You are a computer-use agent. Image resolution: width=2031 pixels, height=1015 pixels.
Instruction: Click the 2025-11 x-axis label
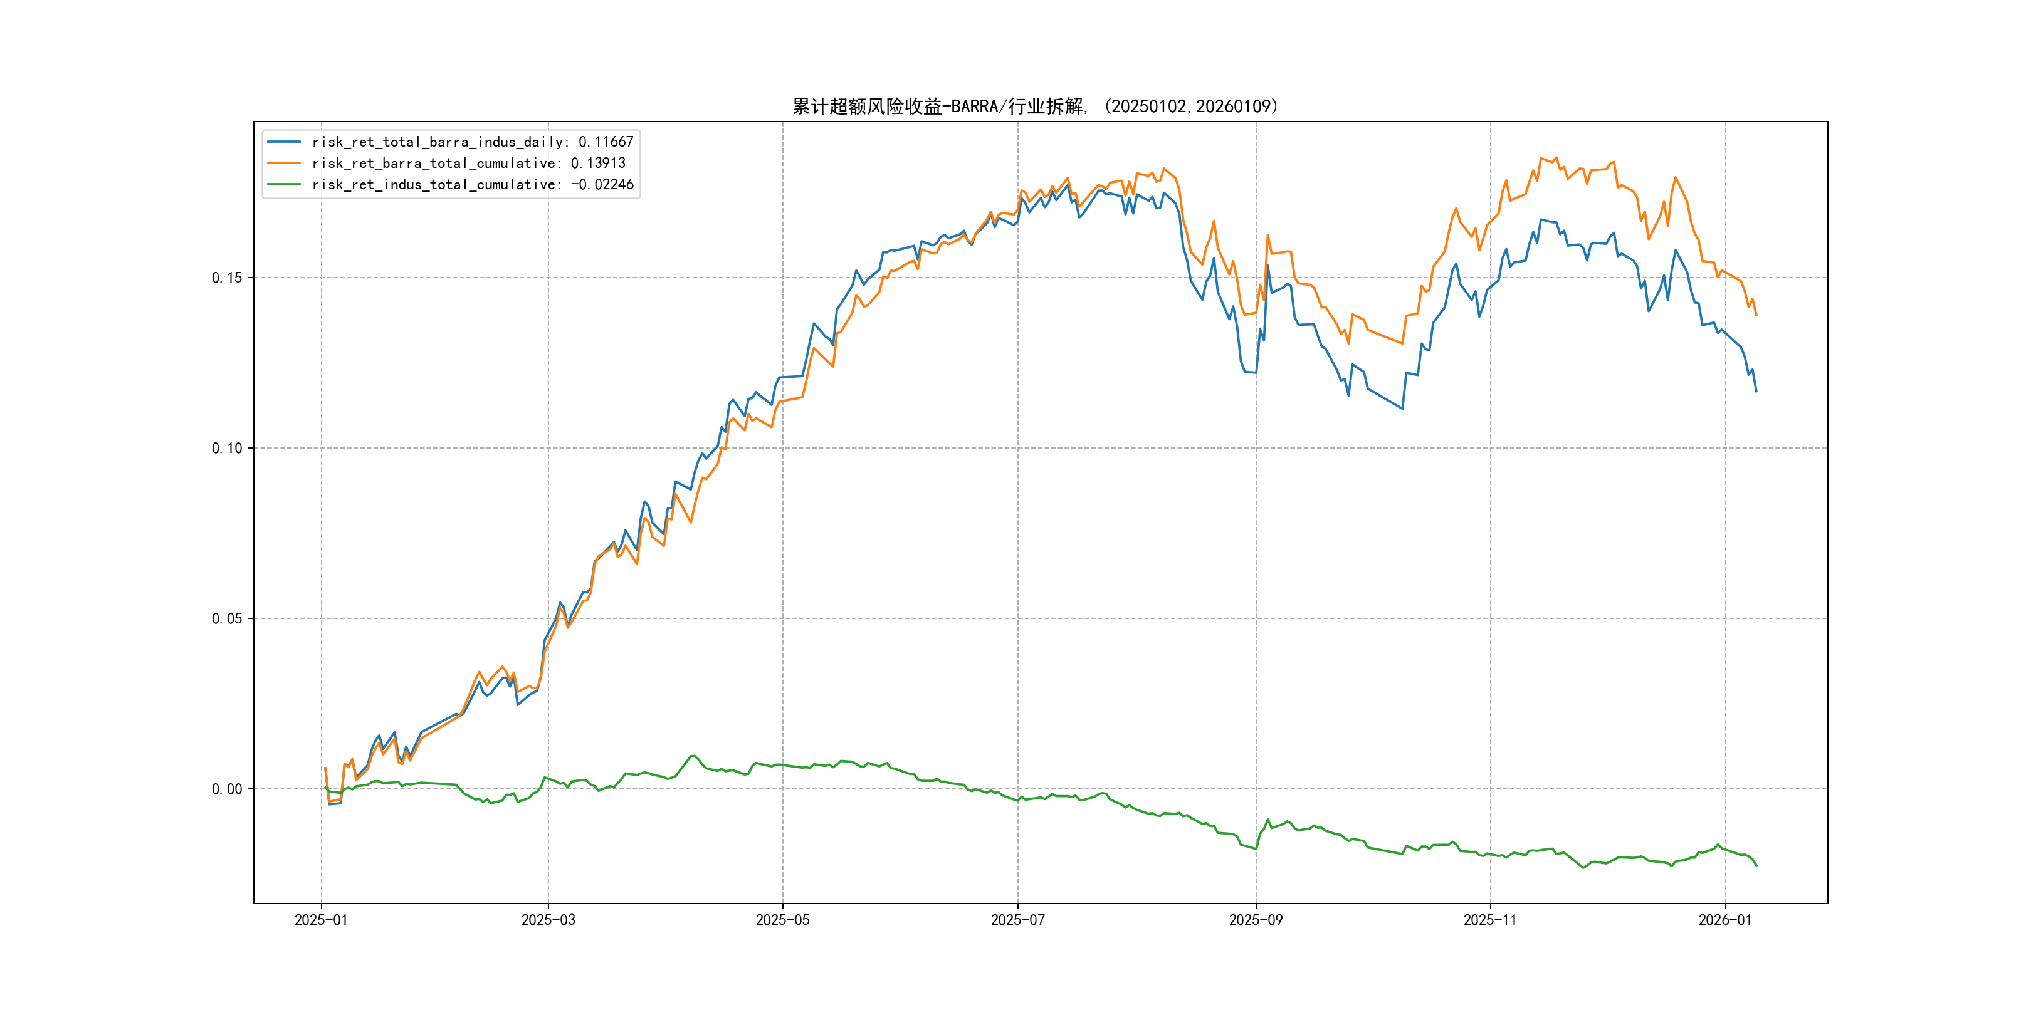tap(1489, 920)
